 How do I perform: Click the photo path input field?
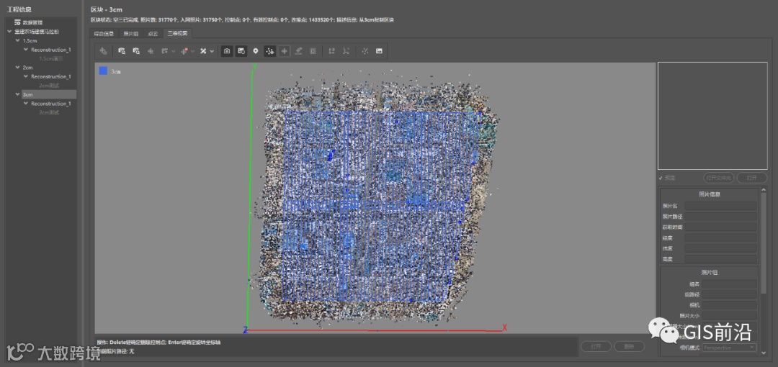point(720,217)
